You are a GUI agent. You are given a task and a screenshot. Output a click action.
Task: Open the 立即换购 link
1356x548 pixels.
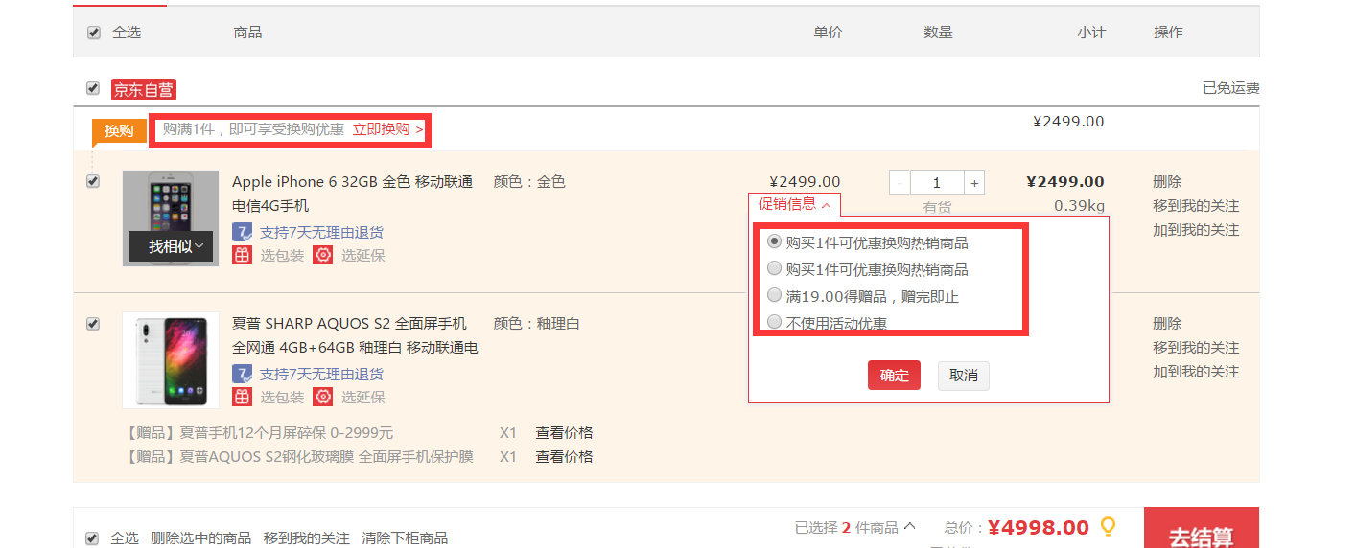point(388,128)
